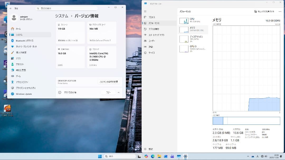Click the Settings search field
This screenshot has height=160, width=285.
click(66, 8)
